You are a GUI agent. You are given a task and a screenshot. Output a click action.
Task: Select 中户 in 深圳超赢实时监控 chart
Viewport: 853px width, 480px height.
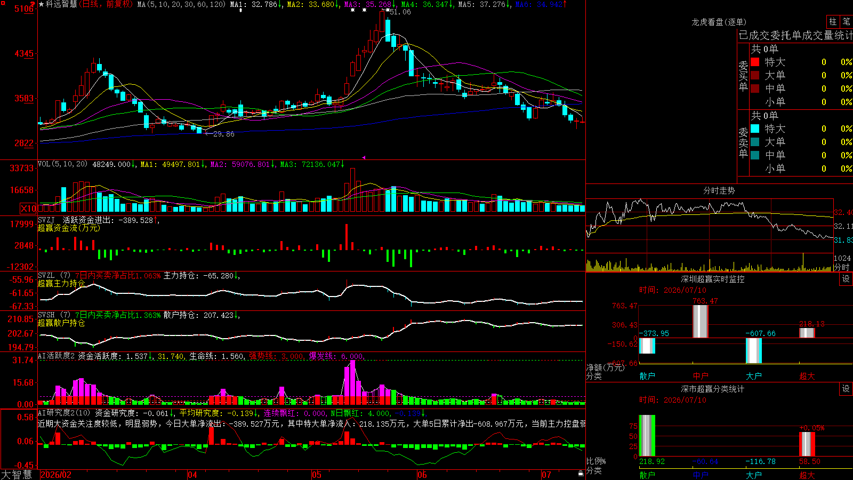tap(701, 376)
